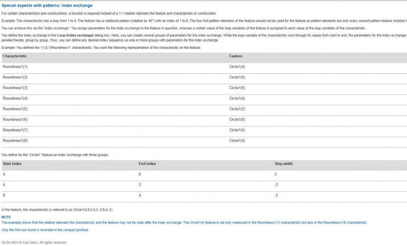The height and width of the screenshot is (246, 407).
Task: Select End index value 8 in first row
Action: coord(140,174)
